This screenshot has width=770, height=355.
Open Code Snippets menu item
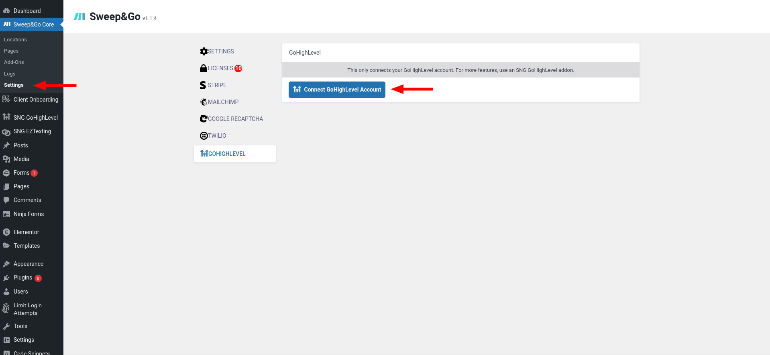point(32,353)
